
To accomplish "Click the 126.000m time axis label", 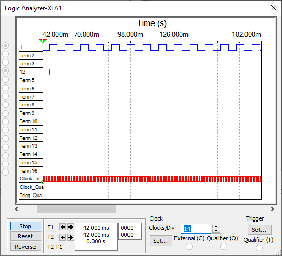I will [x=174, y=34].
